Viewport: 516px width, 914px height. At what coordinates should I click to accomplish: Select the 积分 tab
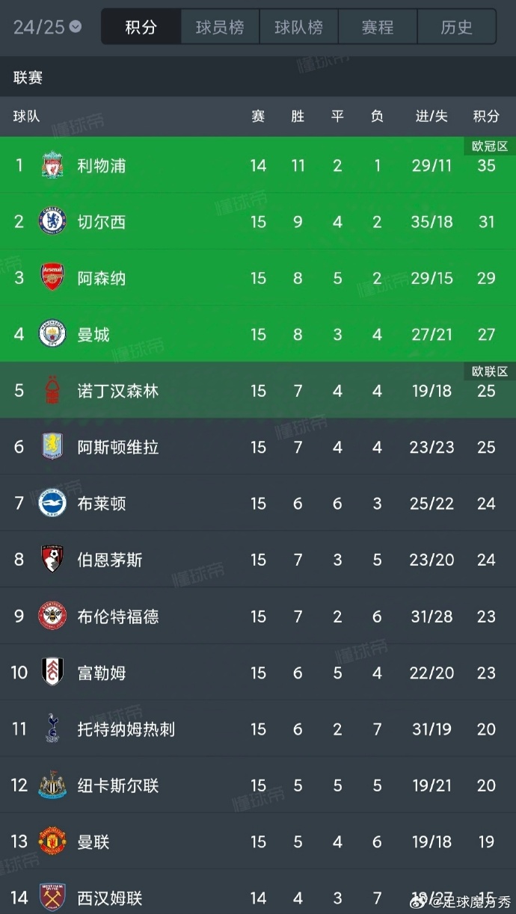coord(141,28)
